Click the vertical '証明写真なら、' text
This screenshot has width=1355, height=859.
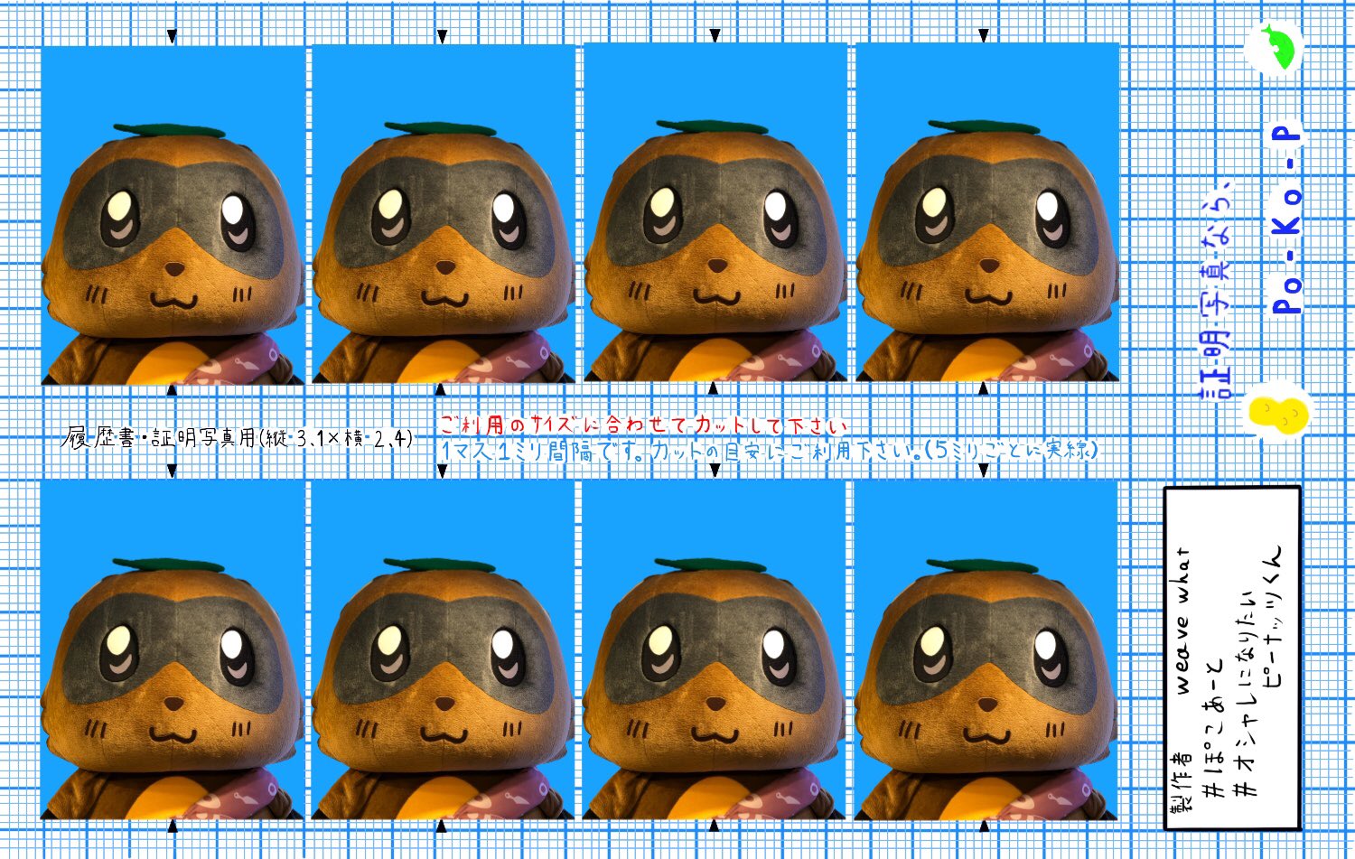(1215, 289)
